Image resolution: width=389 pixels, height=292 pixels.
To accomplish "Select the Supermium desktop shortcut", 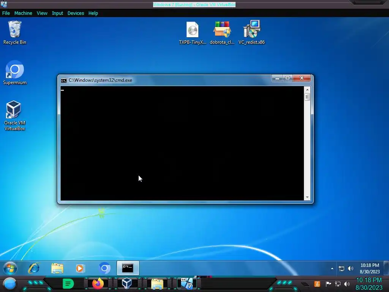I will pyautogui.click(x=15, y=73).
